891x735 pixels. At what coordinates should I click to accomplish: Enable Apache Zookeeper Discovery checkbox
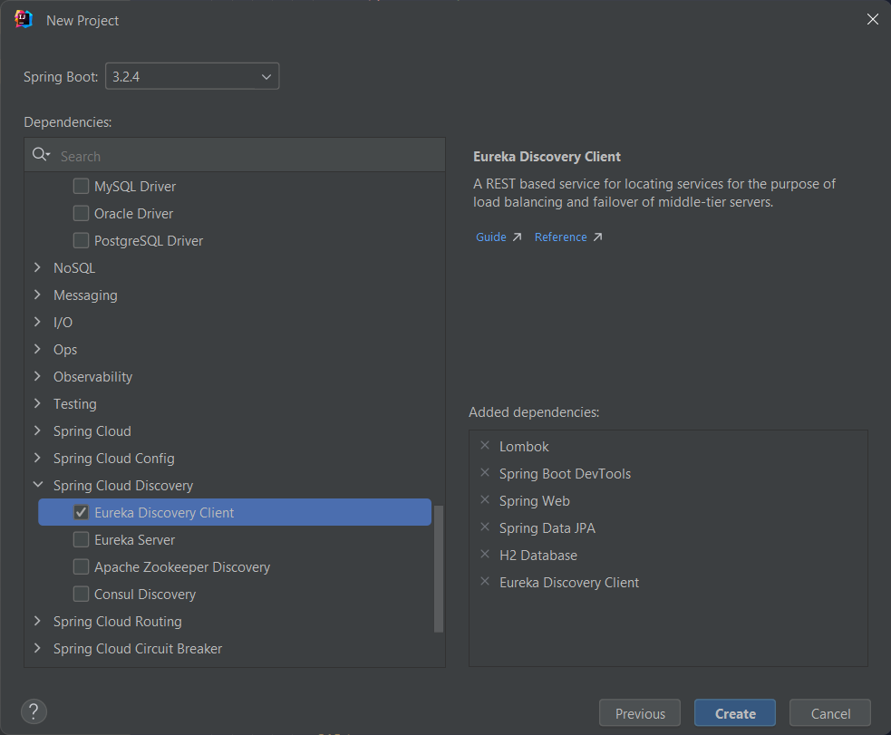click(82, 566)
